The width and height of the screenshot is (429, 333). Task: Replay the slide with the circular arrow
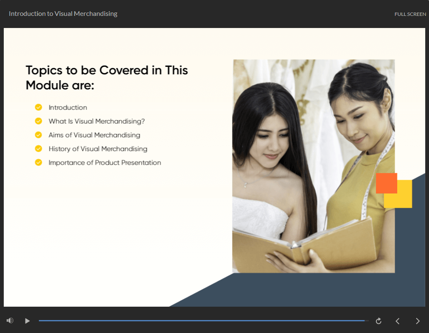(x=379, y=321)
